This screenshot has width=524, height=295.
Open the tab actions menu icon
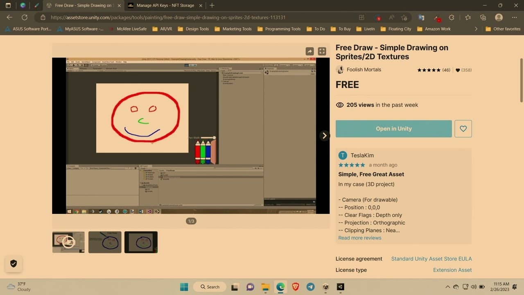8,5
